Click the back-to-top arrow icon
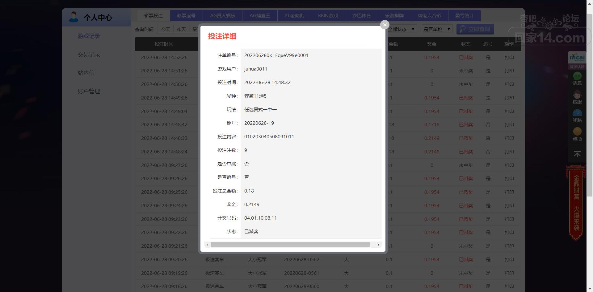The height and width of the screenshot is (292, 593). click(577, 154)
